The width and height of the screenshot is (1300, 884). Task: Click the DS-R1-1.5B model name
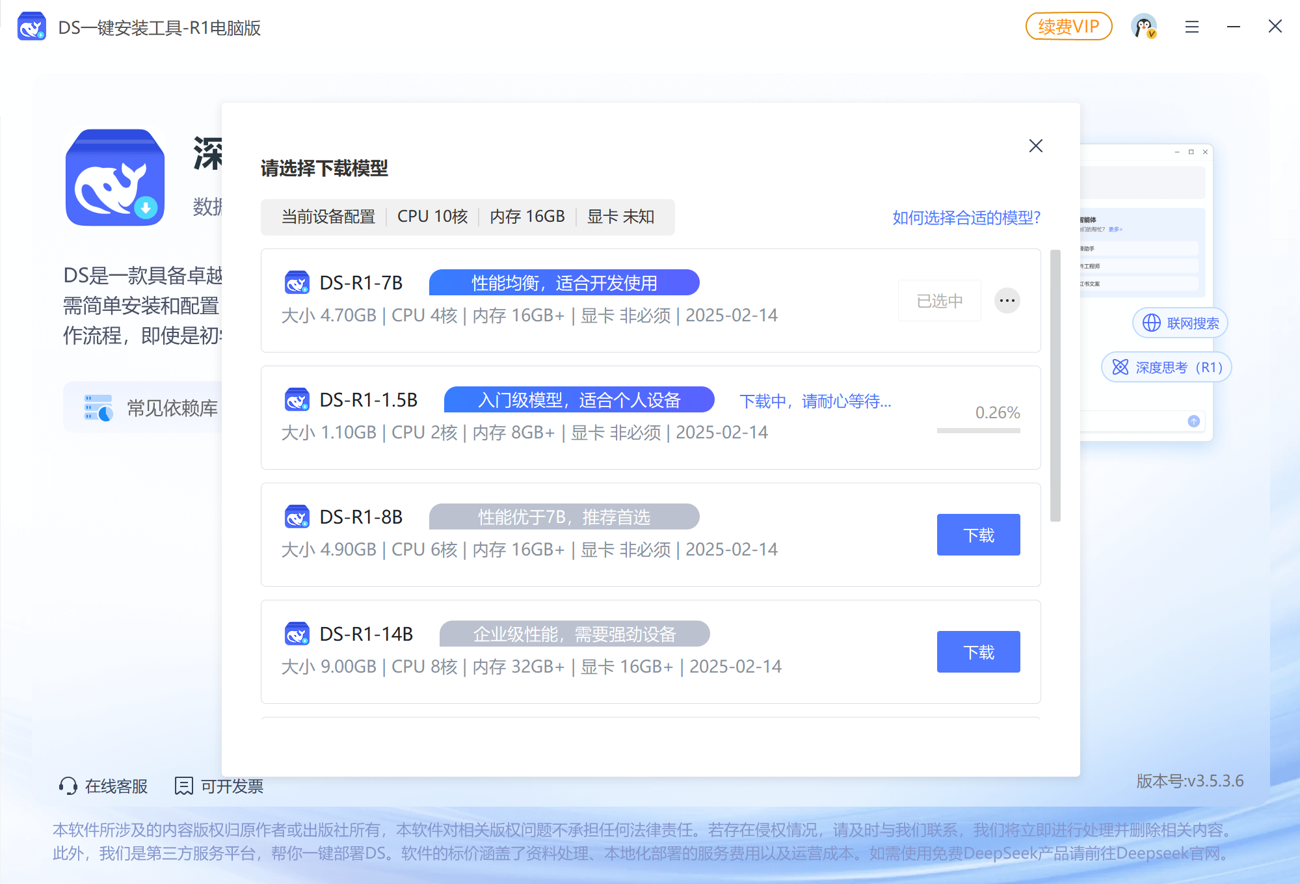[x=369, y=400]
